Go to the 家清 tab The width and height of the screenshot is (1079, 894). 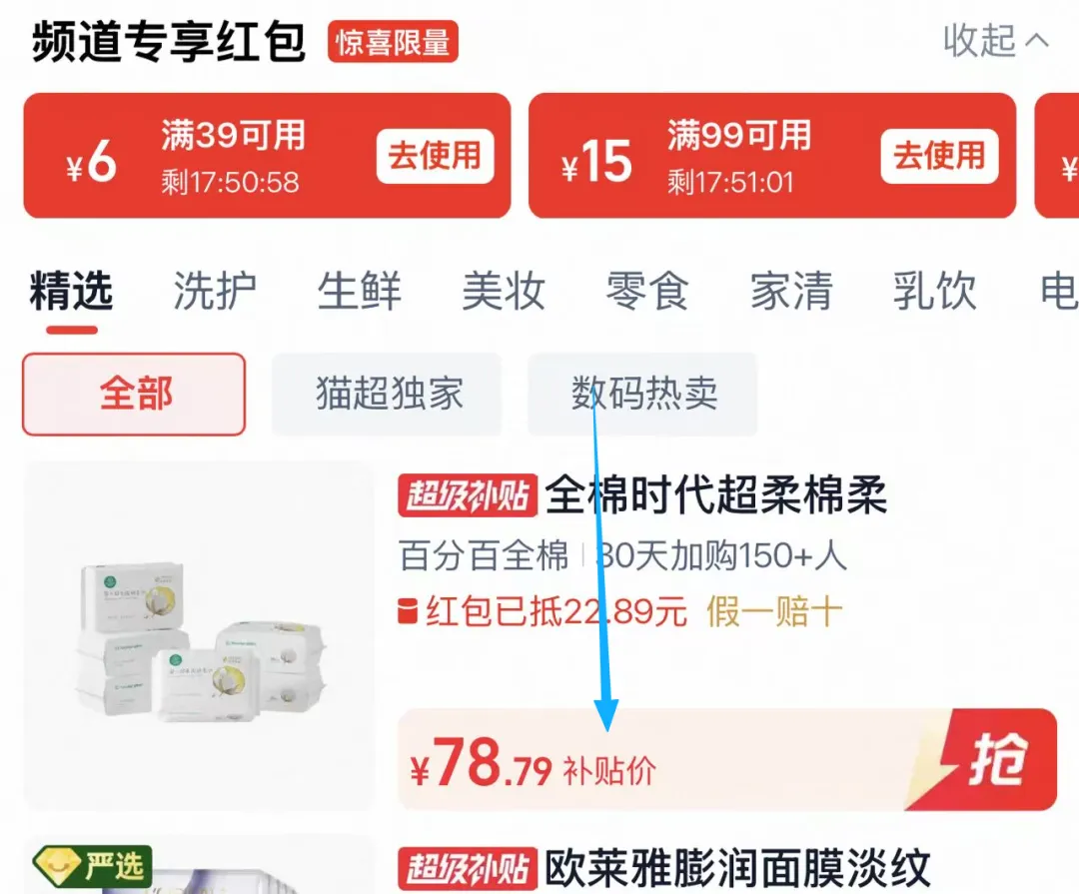point(791,291)
